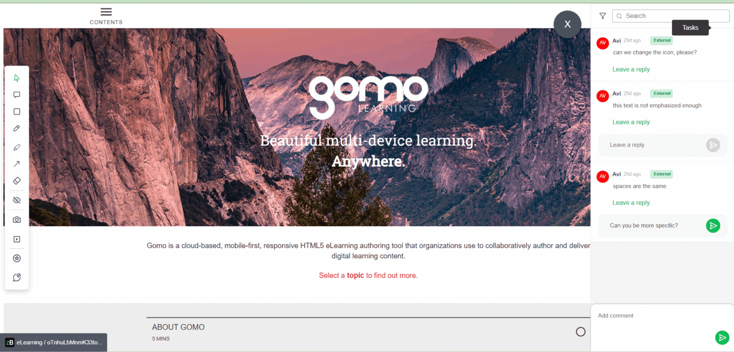Select the comment bubble tool
Image resolution: width=734 pixels, height=352 pixels.
coord(17,95)
